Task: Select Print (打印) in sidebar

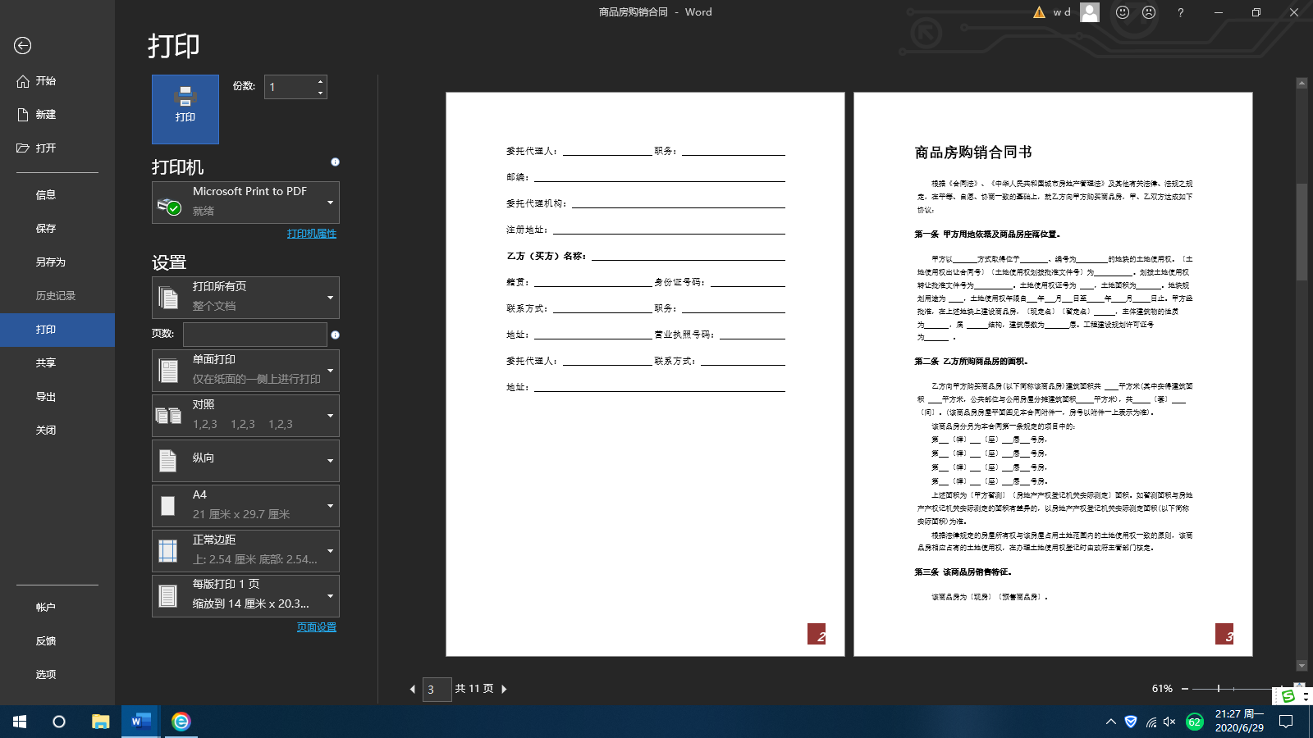Action: click(57, 330)
